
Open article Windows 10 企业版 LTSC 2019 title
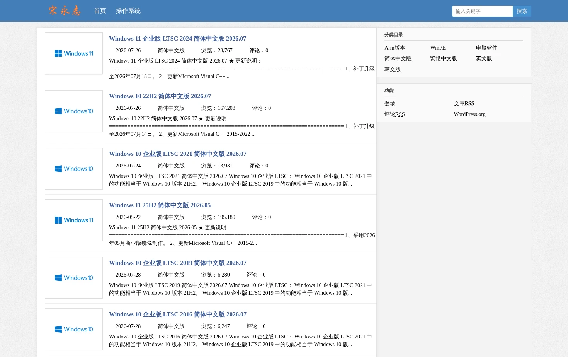[x=178, y=263]
